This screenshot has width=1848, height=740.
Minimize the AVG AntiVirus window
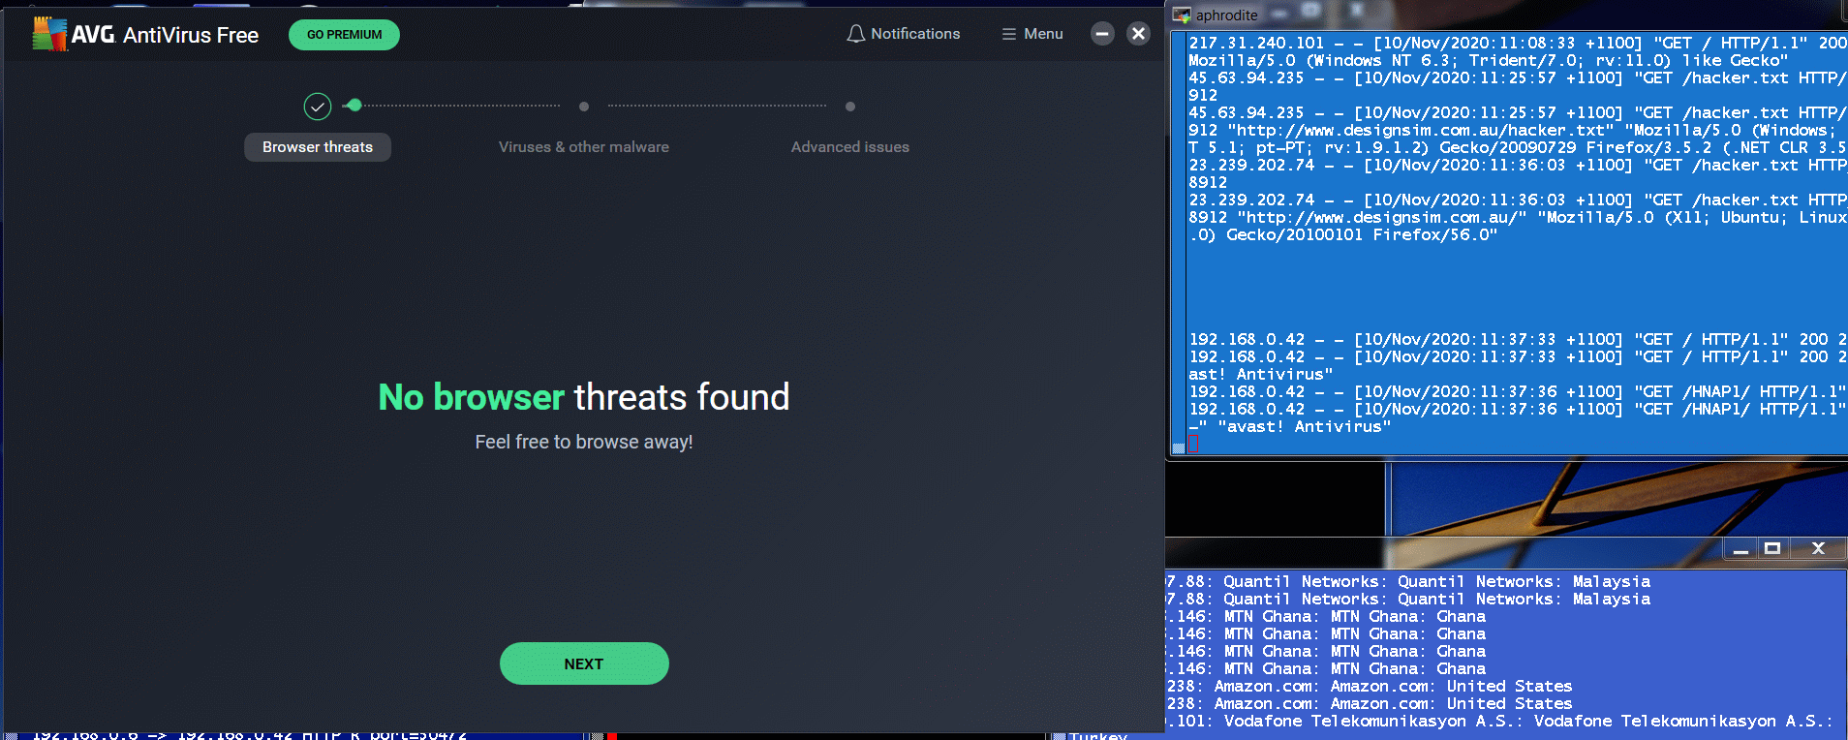point(1102,34)
